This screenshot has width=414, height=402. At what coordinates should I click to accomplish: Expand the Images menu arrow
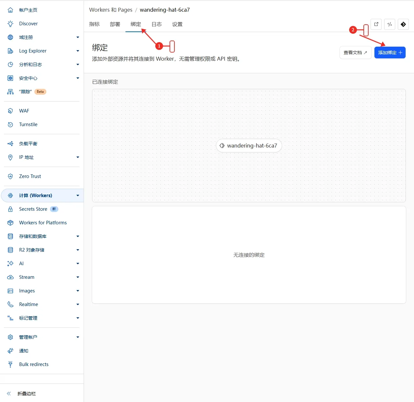78,291
